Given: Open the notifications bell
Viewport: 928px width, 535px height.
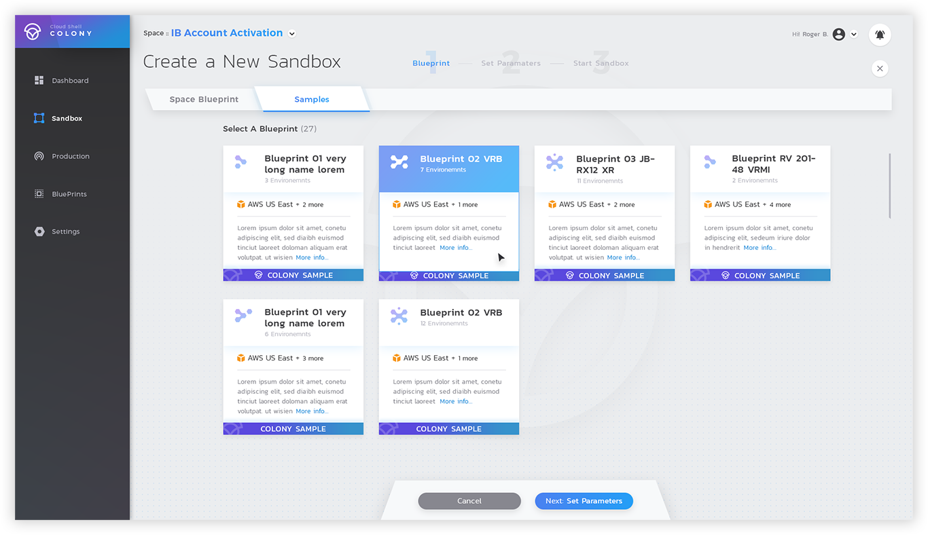Looking at the screenshot, I should click(880, 35).
